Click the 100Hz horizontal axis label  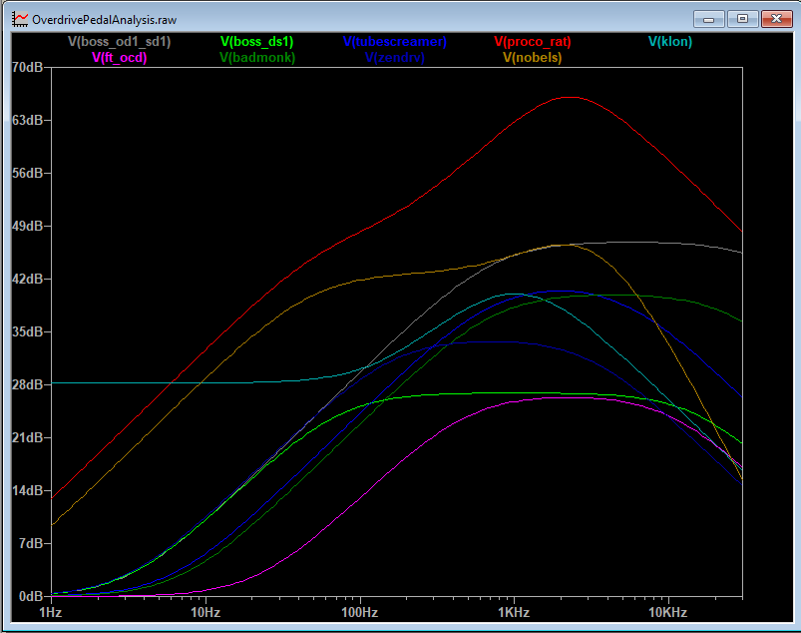click(360, 613)
